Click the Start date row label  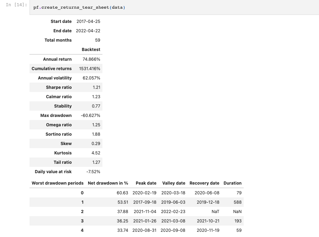click(61, 22)
